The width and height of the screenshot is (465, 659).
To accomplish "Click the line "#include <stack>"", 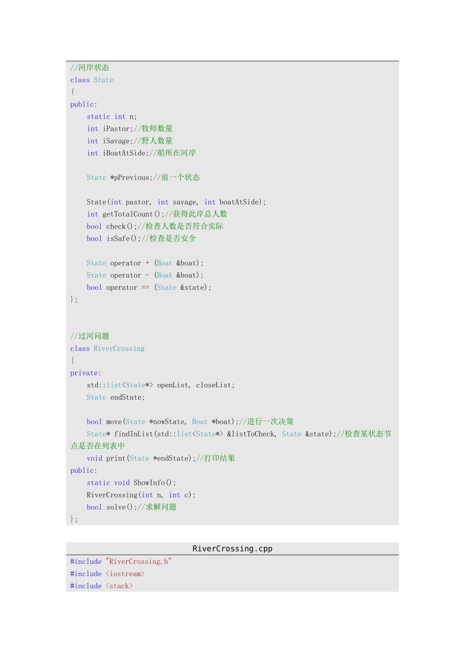I will 101,586.
